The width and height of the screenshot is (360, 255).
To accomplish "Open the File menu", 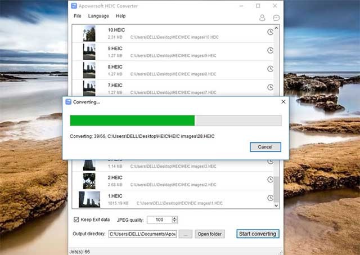I will [x=78, y=16].
